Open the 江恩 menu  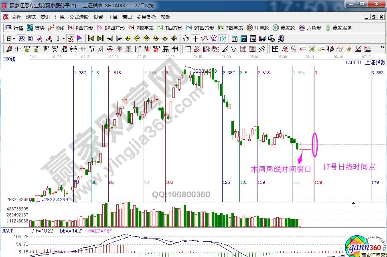click(60, 17)
